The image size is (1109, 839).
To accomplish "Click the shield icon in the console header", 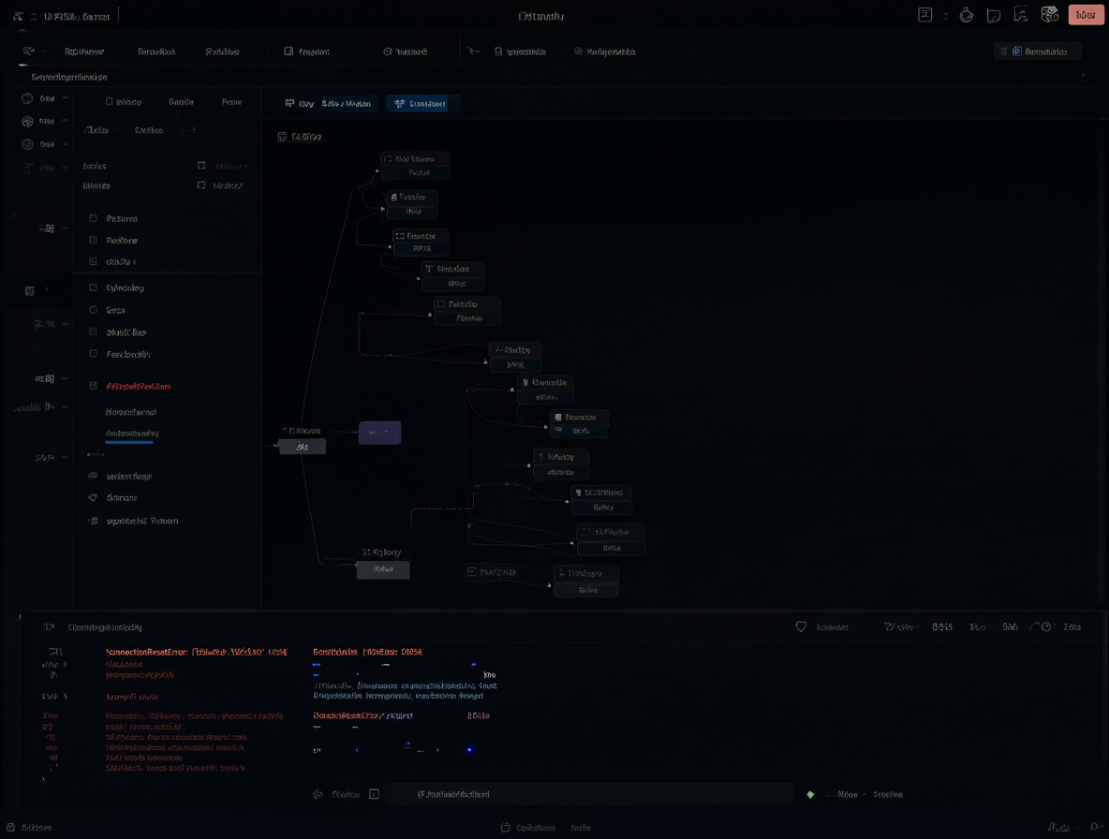I will click(802, 627).
